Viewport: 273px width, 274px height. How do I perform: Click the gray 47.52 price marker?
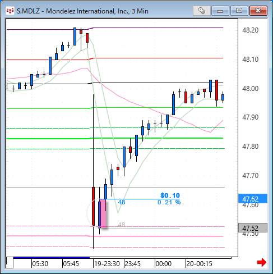253,228
